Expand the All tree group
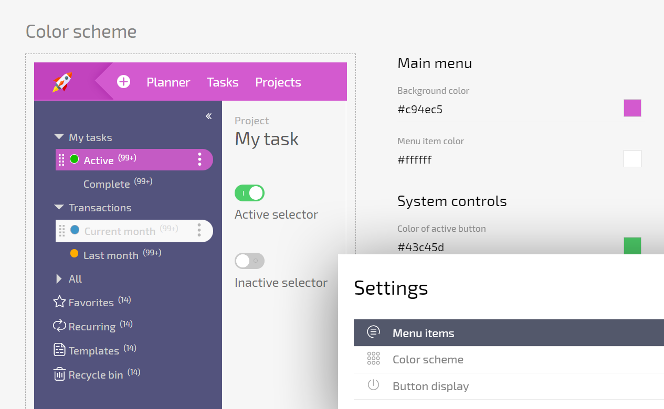664x409 pixels. (59, 279)
